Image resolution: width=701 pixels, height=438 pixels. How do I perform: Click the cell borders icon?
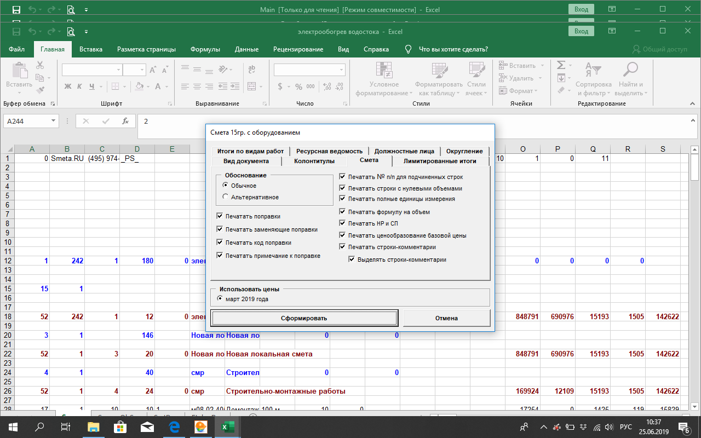[116, 86]
